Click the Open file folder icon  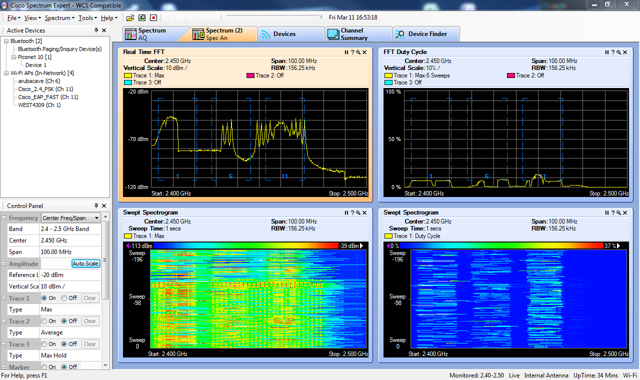point(130,17)
